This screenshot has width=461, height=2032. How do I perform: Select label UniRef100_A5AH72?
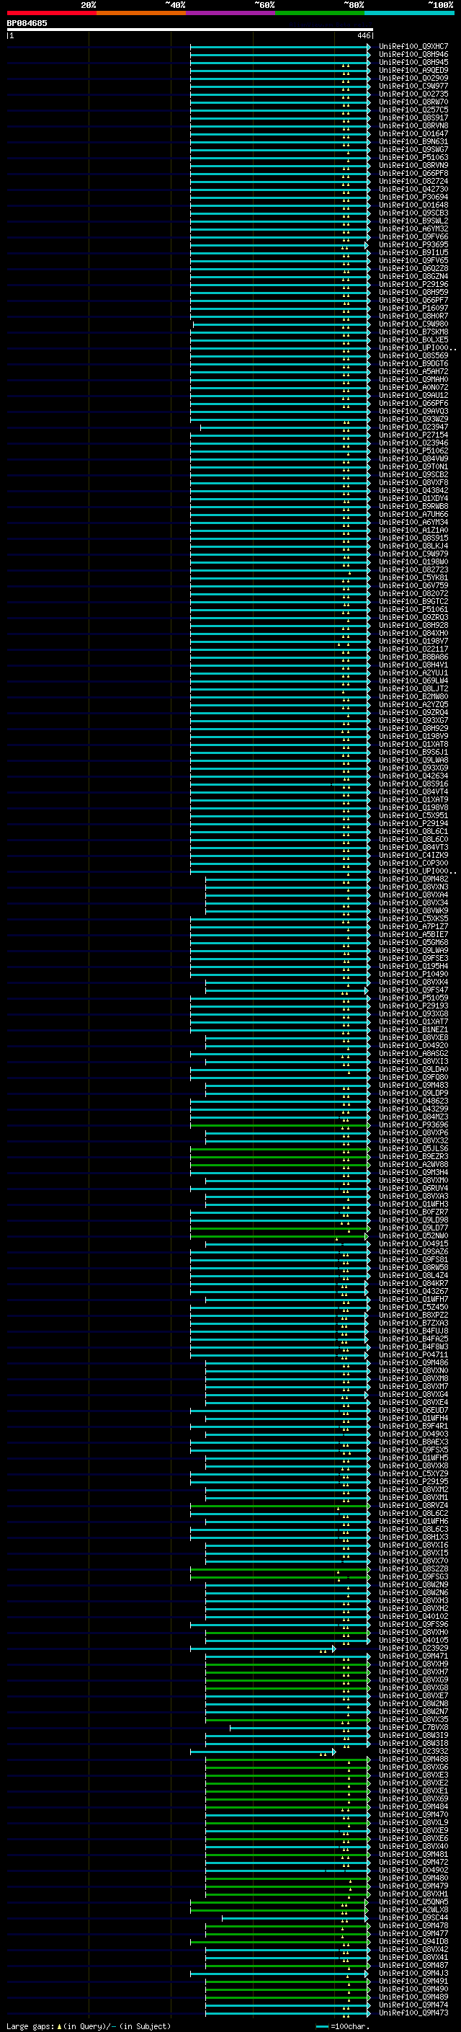[x=413, y=371]
